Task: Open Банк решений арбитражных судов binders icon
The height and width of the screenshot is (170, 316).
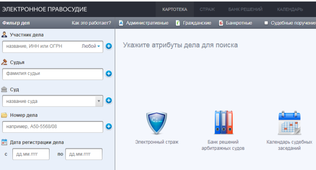Action: point(222,123)
